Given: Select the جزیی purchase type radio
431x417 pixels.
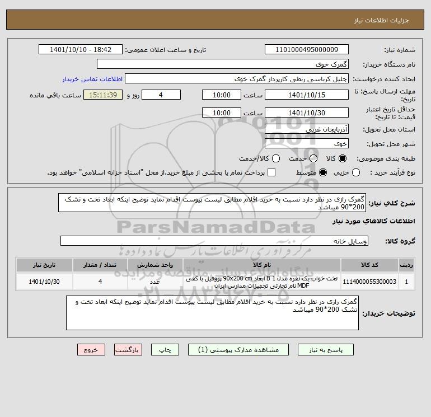Looking at the screenshot, I should tap(356, 172).
